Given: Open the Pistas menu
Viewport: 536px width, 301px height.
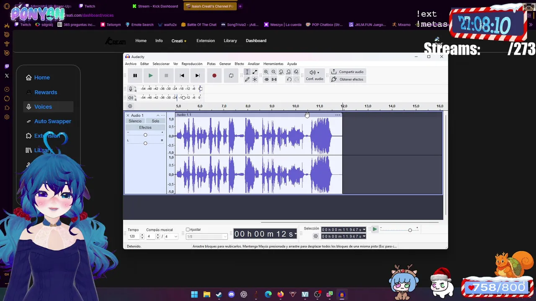Looking at the screenshot, I should (211, 64).
